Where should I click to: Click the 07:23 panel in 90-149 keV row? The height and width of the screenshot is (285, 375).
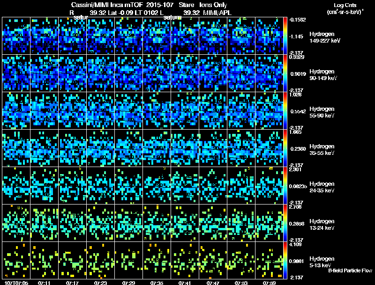pos(101,73)
